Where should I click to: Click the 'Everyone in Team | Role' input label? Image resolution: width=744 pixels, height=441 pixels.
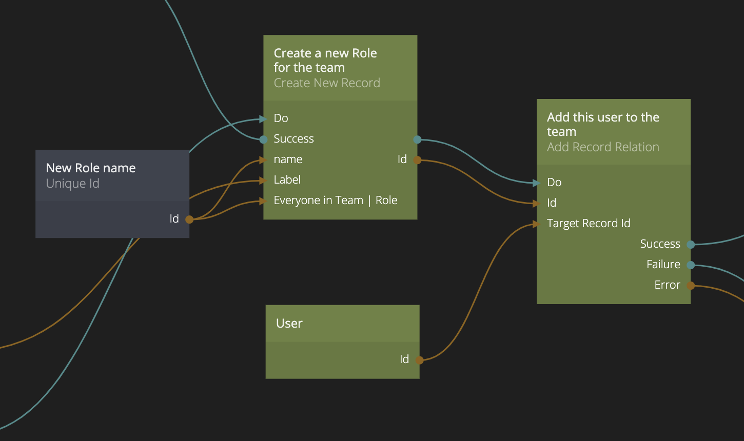pyautogui.click(x=335, y=201)
